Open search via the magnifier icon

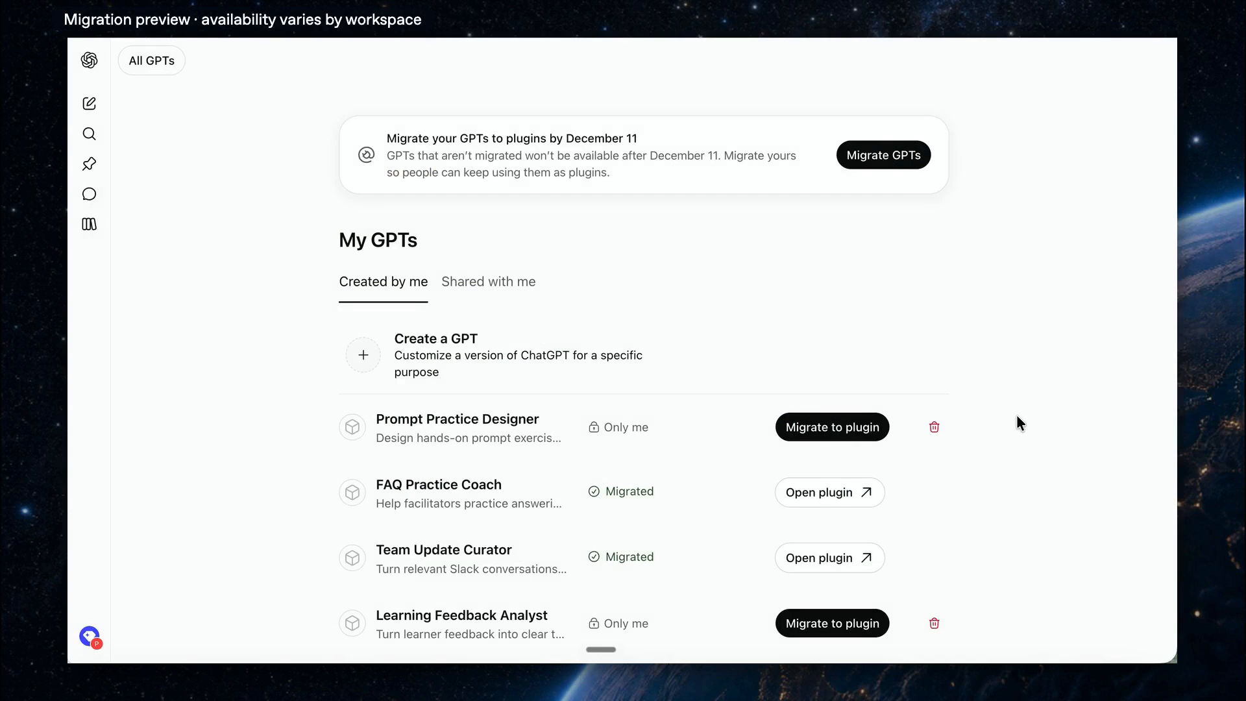point(89,134)
